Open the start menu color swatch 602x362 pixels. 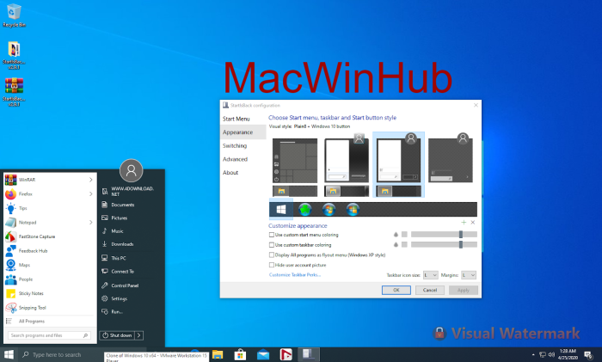click(404, 235)
